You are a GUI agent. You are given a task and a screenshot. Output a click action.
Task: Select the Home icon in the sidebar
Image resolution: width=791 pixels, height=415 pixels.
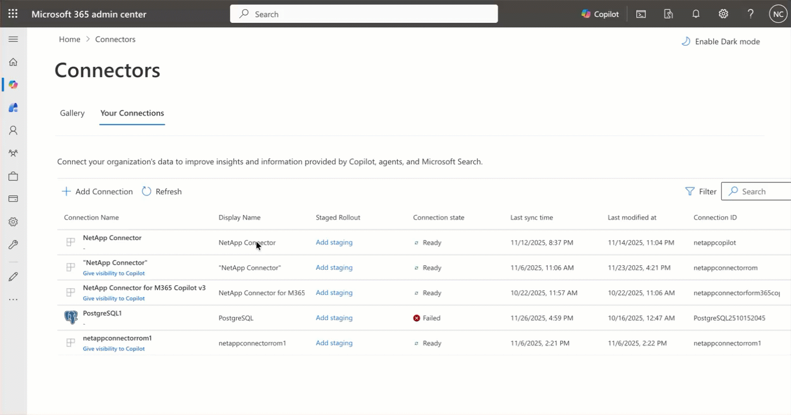coord(13,62)
